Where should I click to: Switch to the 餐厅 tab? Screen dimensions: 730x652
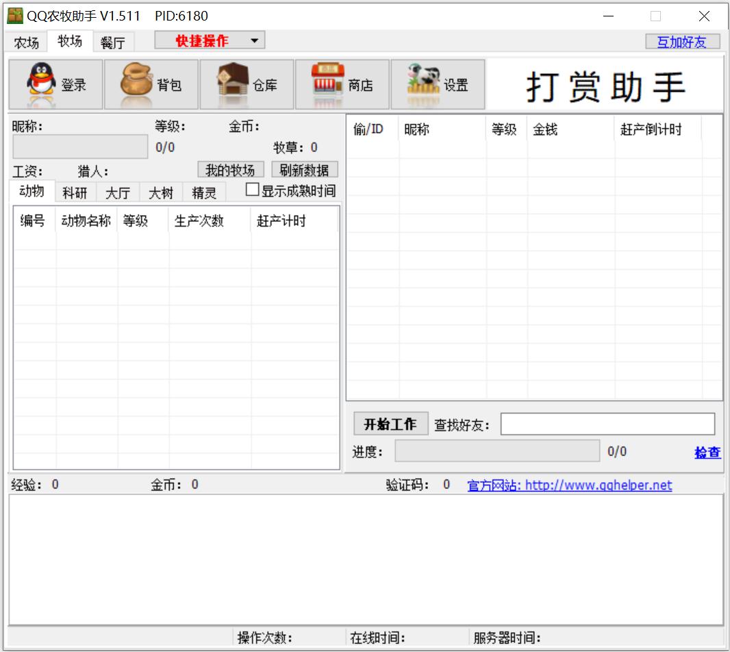[x=113, y=42]
